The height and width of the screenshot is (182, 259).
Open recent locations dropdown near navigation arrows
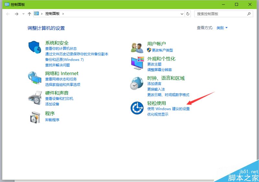(x=23, y=14)
